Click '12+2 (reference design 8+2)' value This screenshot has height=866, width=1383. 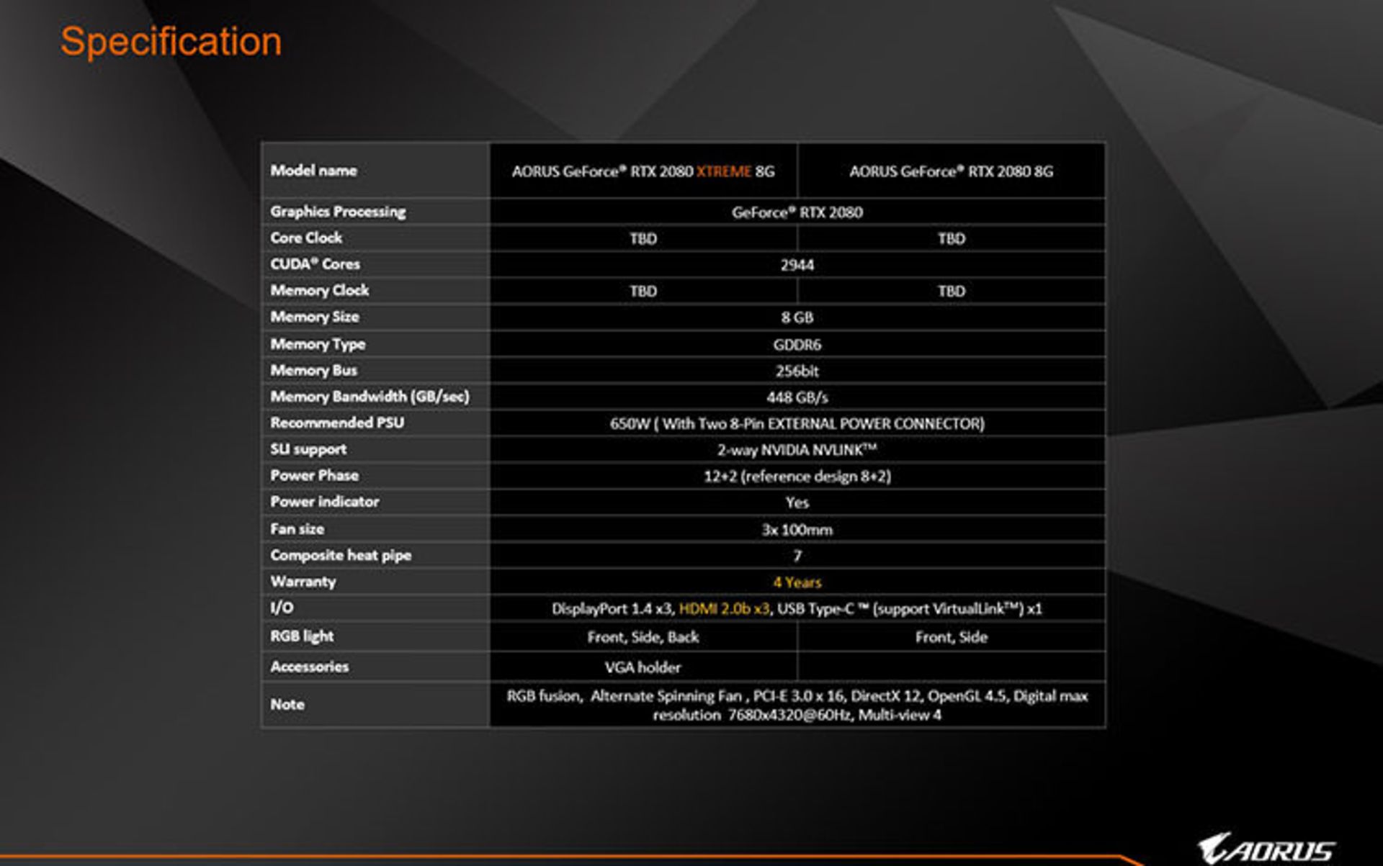click(x=797, y=477)
